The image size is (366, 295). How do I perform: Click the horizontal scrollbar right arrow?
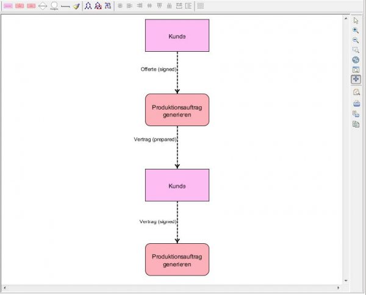tap(339, 287)
